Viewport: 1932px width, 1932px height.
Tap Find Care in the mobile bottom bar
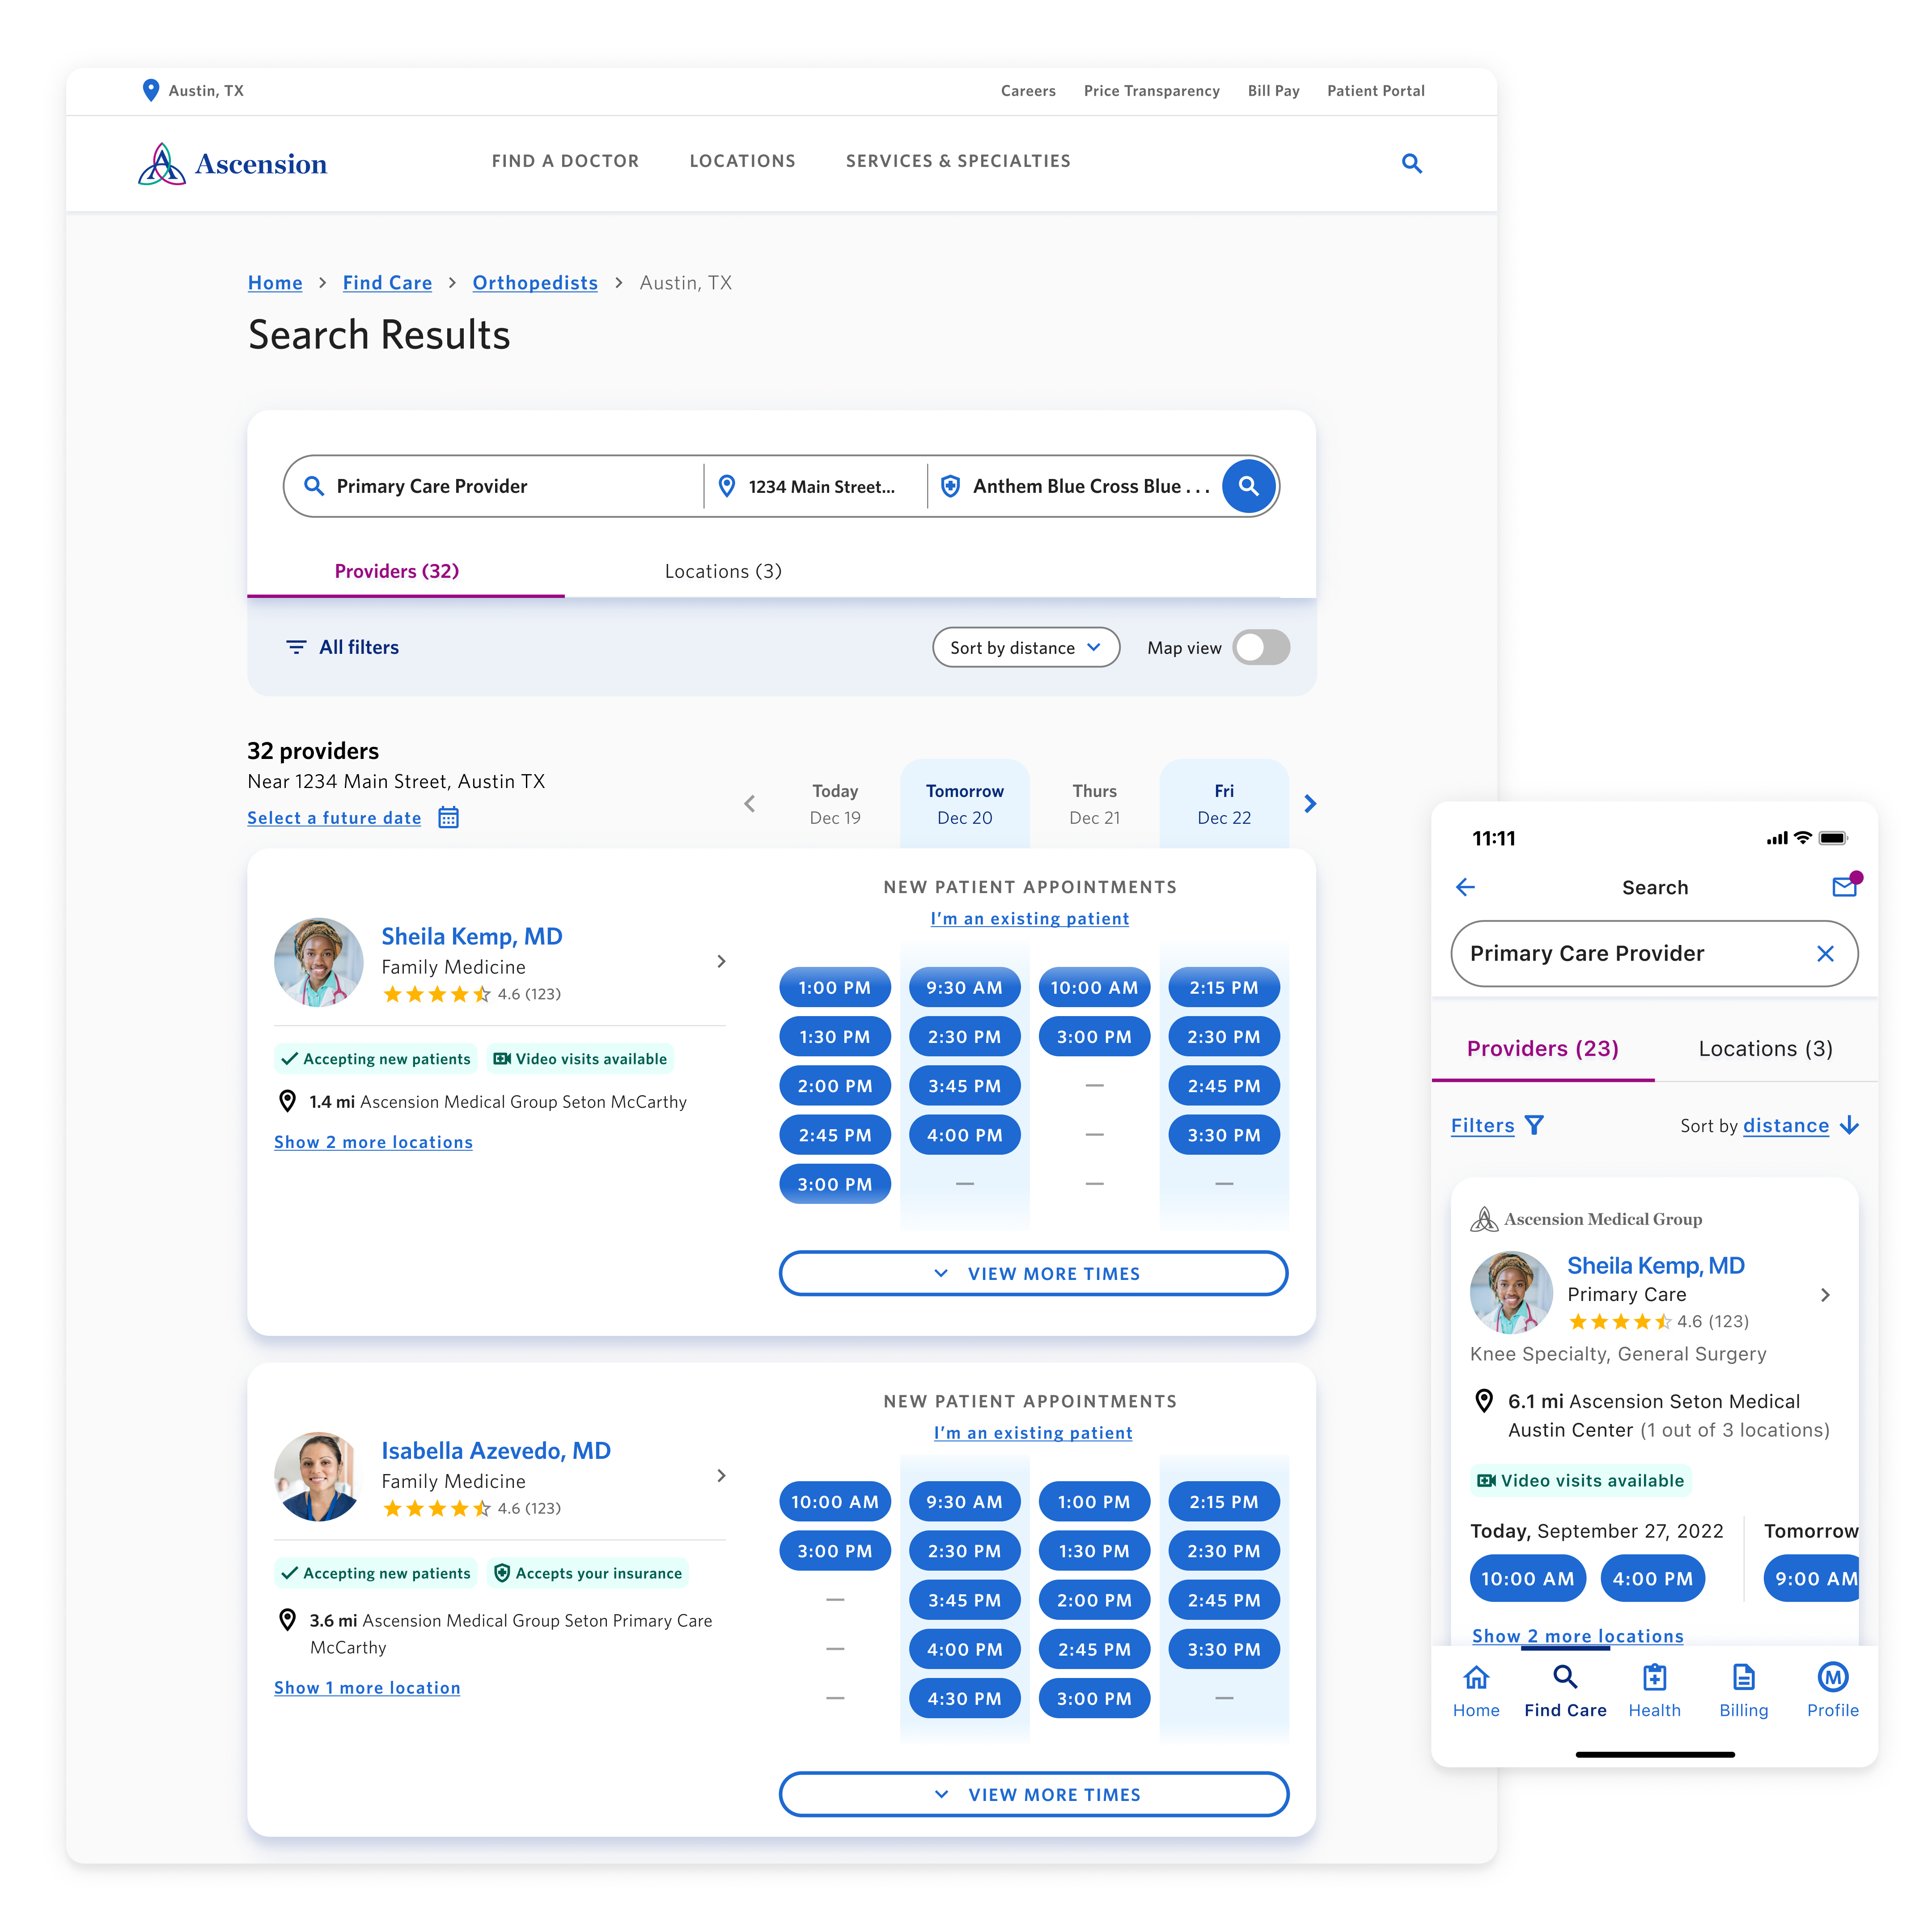[1565, 1692]
